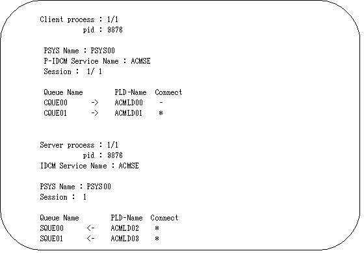The height and width of the screenshot is (253, 364).
Task: Click the asterisk connect mark for ACMLD03
Action: pos(157,239)
